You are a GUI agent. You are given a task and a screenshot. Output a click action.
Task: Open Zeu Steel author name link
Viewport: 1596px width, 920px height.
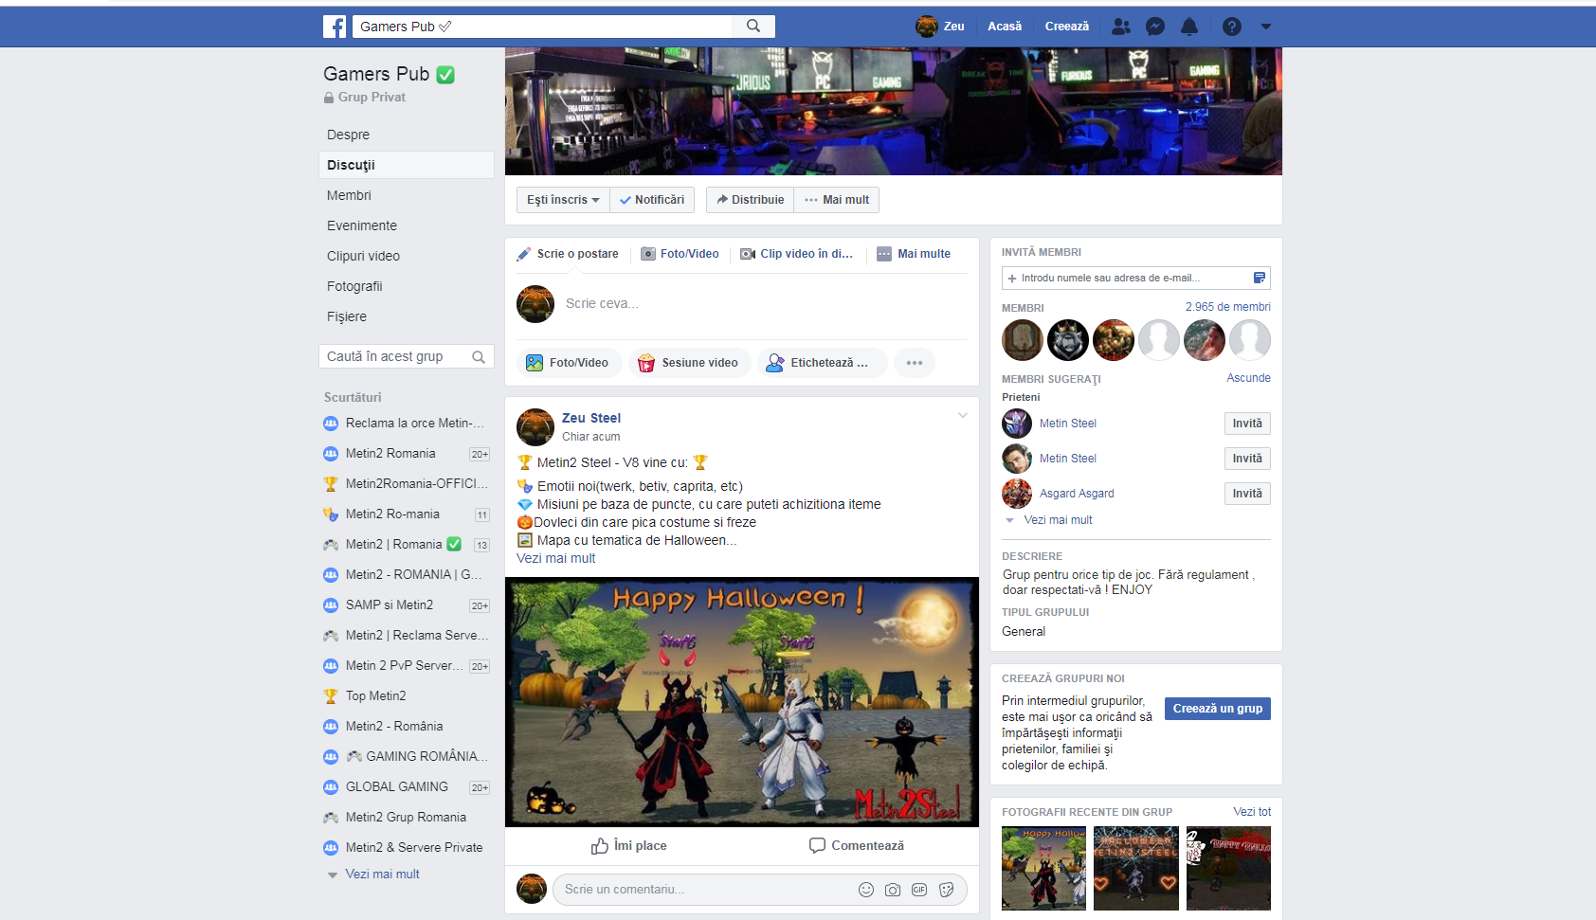tap(591, 418)
